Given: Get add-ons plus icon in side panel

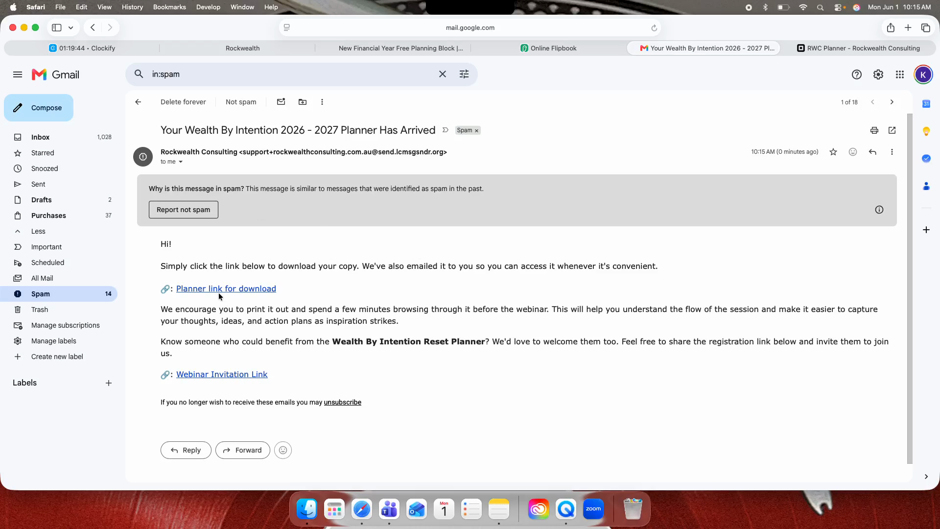Looking at the screenshot, I should pyautogui.click(x=926, y=230).
